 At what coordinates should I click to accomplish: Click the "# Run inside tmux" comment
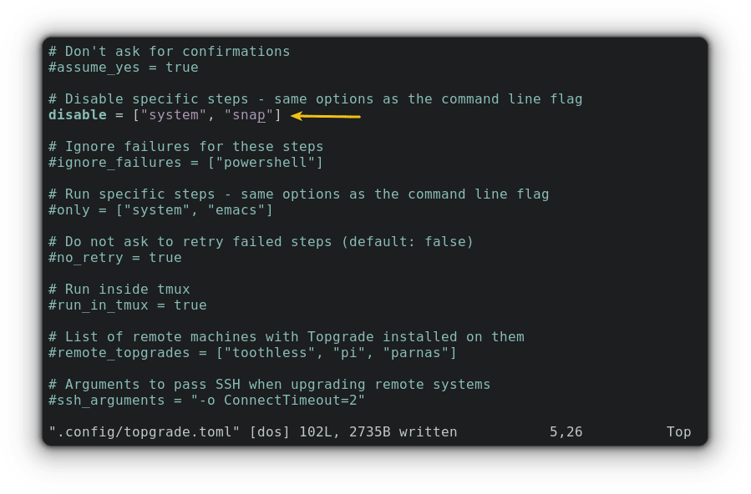point(119,290)
